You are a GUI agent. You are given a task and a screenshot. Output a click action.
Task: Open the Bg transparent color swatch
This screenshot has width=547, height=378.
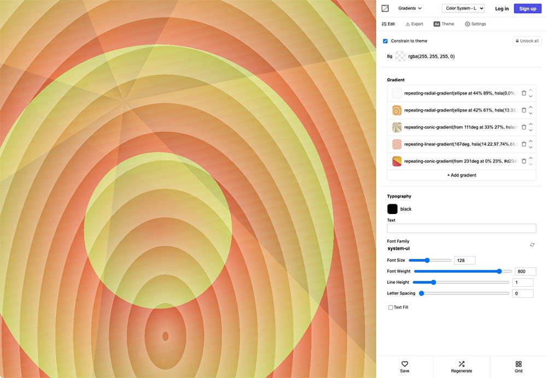coord(400,56)
